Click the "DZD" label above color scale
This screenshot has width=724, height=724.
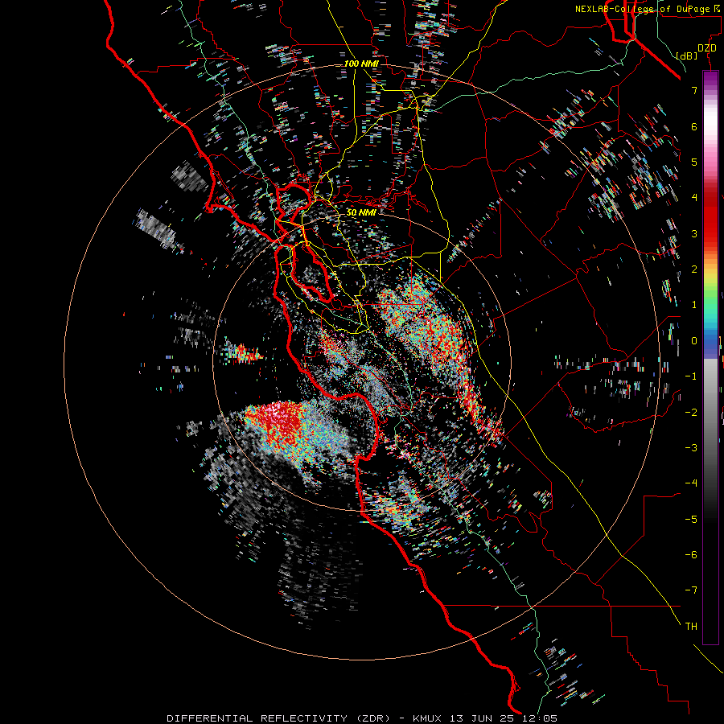coord(707,48)
